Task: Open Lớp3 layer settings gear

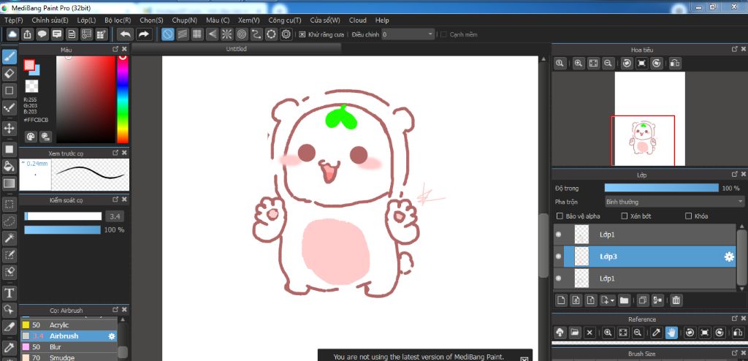Action: 729,257
